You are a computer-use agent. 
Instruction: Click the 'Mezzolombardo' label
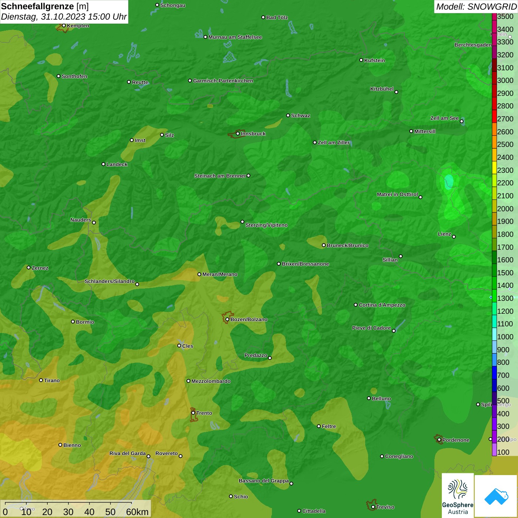[x=211, y=381]
